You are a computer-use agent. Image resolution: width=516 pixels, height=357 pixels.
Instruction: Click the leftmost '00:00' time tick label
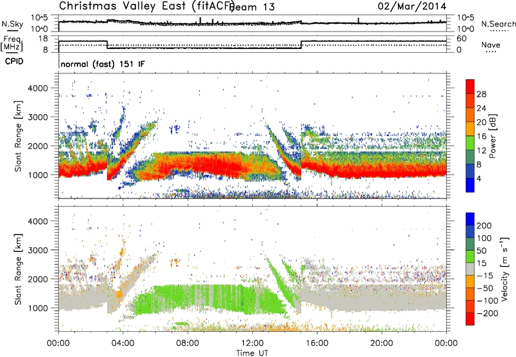pyautogui.click(x=58, y=343)
